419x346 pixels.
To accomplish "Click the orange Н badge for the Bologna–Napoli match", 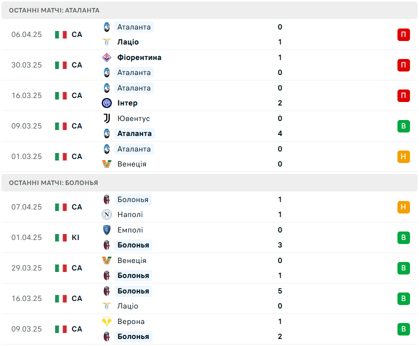I will [x=403, y=207].
